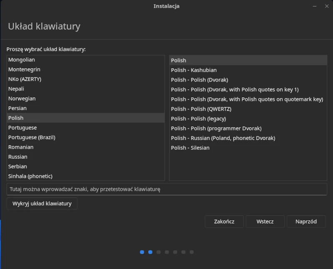Viewport: 333px width, 269px height.
Task: Select Russian from the layout list
Action: 86,157
